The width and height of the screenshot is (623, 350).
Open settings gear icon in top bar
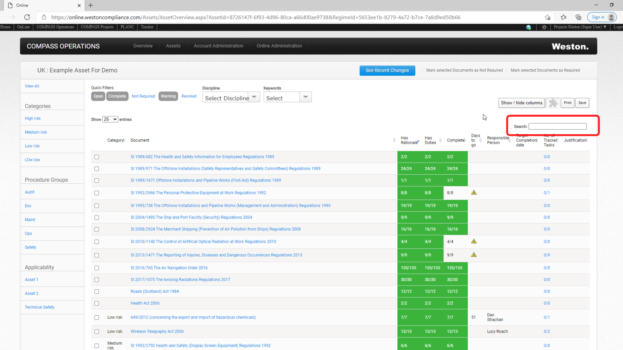[544, 27]
